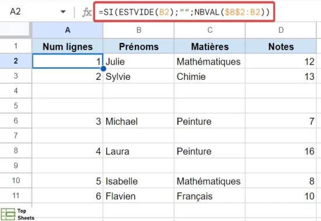The height and width of the screenshot is (221, 321).
Task: Select row 7 header
Action: click(16, 136)
